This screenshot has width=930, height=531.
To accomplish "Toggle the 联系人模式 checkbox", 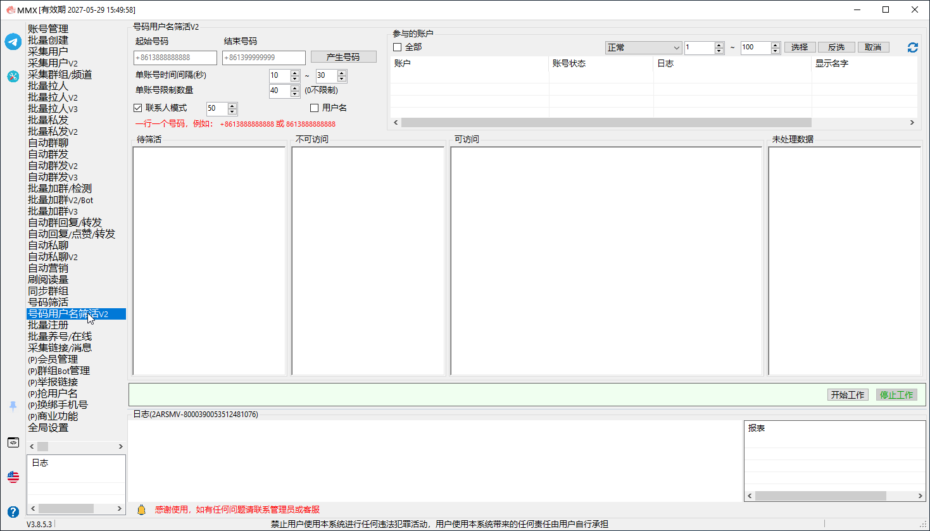I will point(138,108).
